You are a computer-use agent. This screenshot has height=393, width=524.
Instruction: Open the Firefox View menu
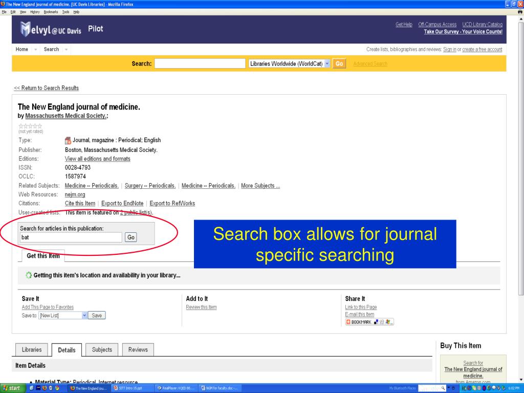[23, 12]
